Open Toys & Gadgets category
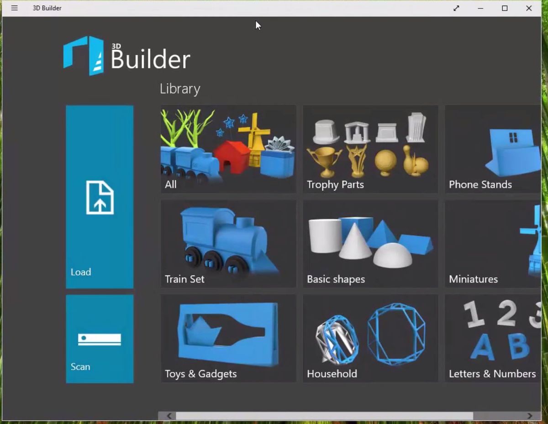548x424 pixels. [228, 338]
